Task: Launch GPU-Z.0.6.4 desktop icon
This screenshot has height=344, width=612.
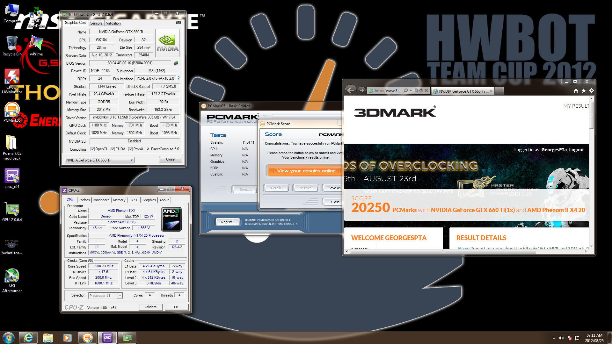Action: (x=12, y=212)
